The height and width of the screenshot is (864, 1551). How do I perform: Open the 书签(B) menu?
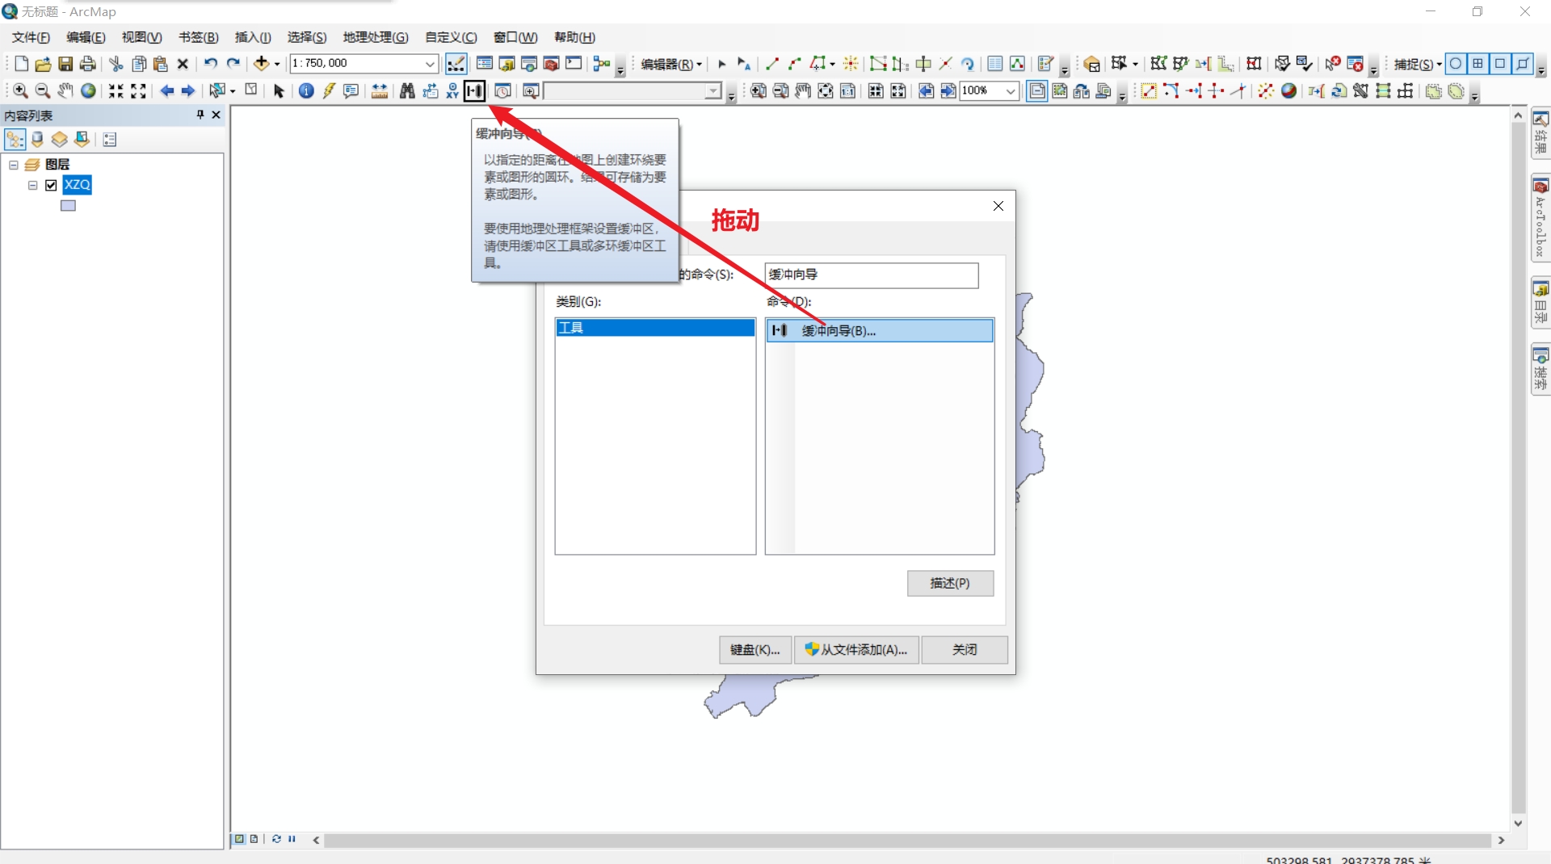click(198, 37)
